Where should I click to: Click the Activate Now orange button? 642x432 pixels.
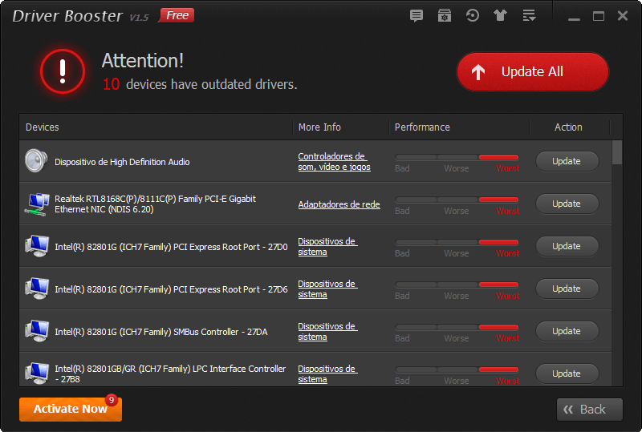[x=70, y=409]
